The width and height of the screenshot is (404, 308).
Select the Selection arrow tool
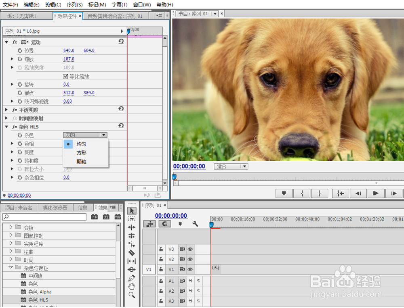[x=132, y=210]
